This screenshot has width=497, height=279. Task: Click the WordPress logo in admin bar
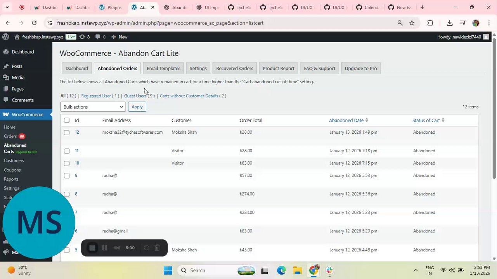(5, 37)
